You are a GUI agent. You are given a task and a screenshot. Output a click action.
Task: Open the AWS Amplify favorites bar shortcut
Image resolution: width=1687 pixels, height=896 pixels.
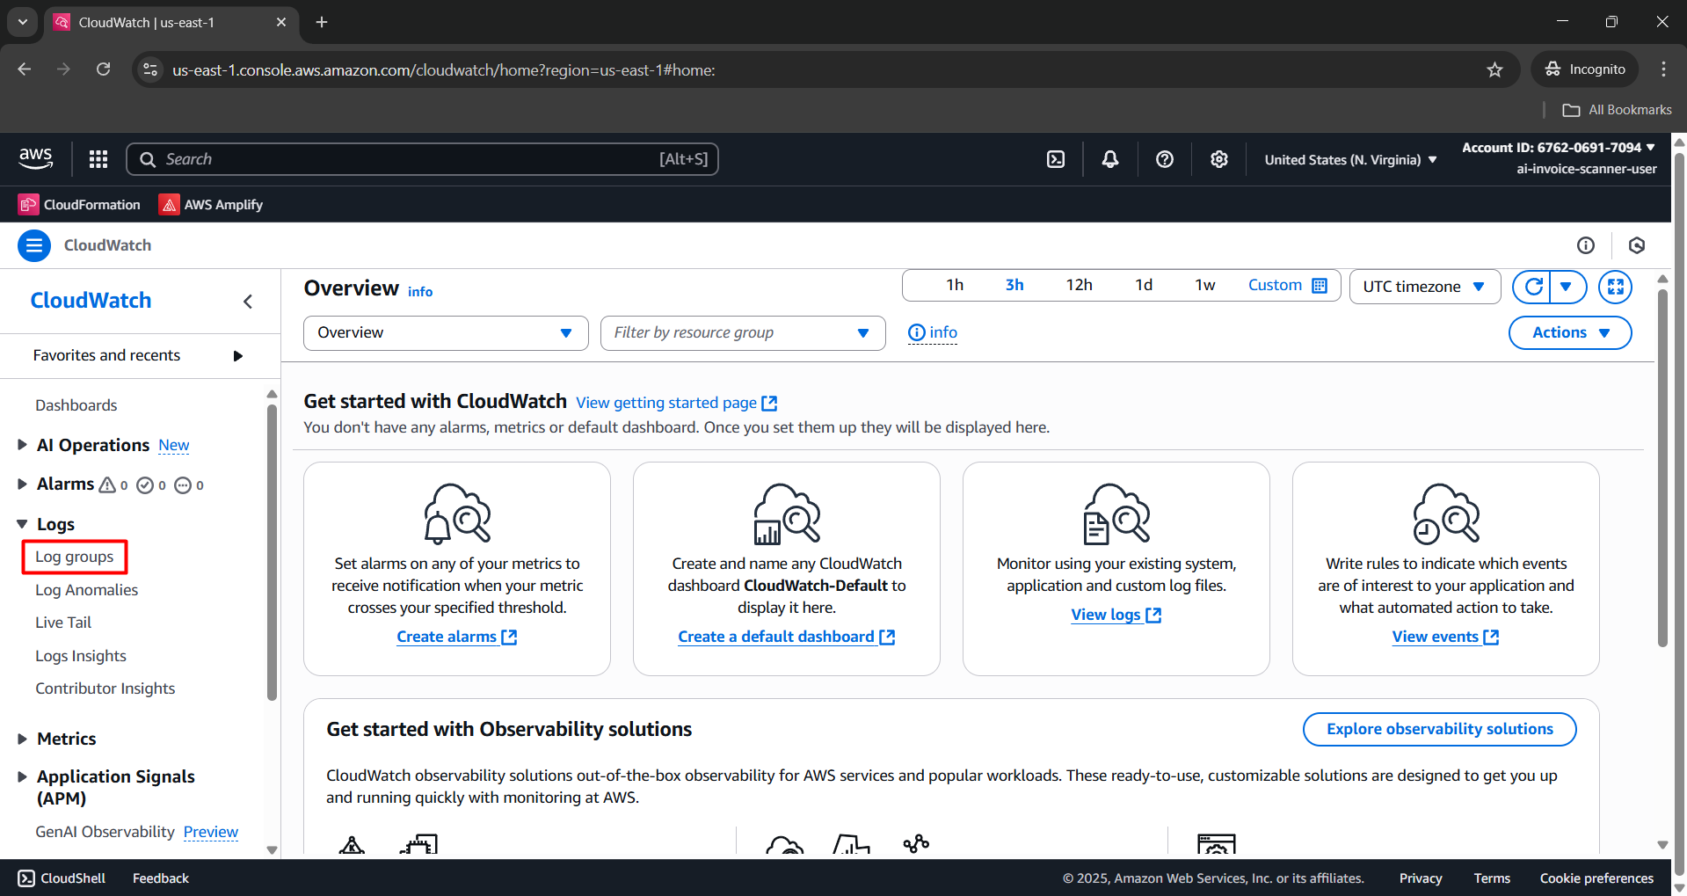pyautogui.click(x=210, y=204)
